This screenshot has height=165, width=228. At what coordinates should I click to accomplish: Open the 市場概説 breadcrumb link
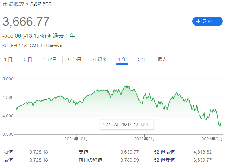(13, 5)
